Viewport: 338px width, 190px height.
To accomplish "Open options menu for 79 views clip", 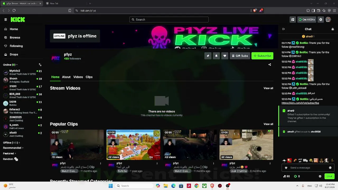I will pyautogui.click(x=100, y=164).
